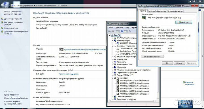The height and width of the screenshot is (109, 204).
Task: Go back in Device Manager toolbar
Action: pos(109,31)
